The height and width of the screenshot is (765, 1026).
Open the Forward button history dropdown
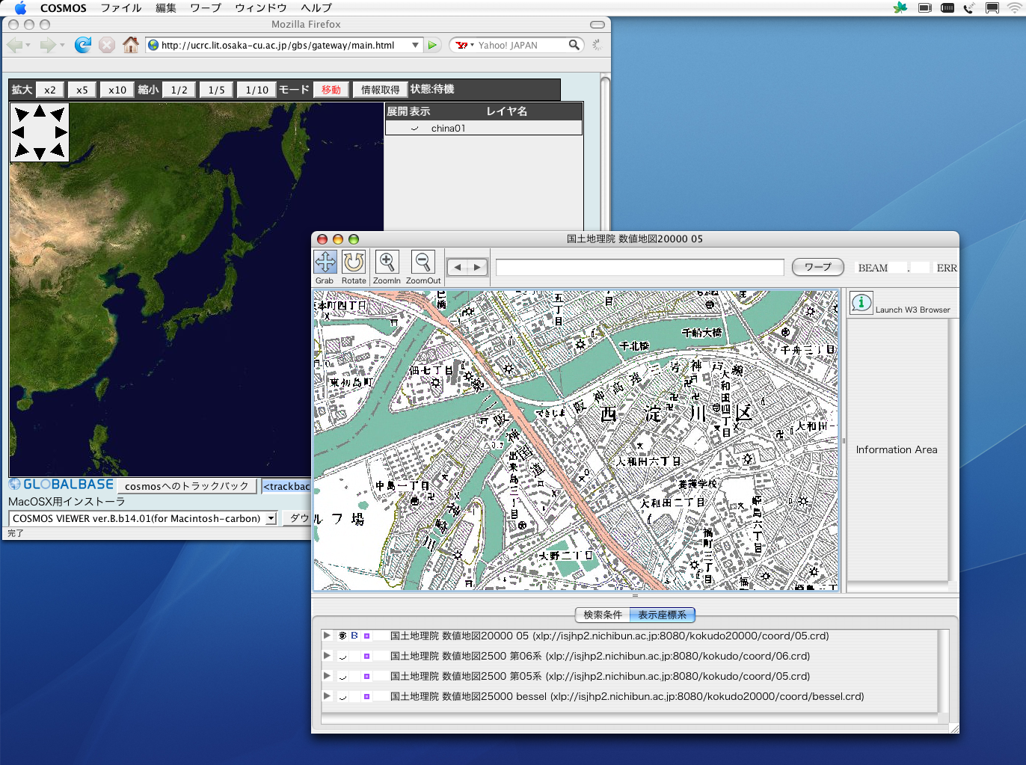pos(61,46)
